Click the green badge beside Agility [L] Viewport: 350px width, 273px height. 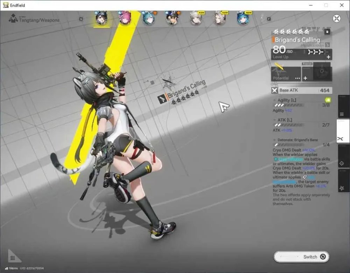pos(328,100)
